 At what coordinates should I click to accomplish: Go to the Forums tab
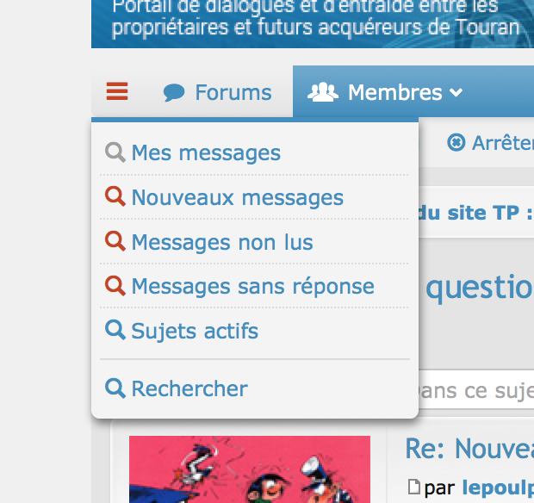[x=233, y=92]
